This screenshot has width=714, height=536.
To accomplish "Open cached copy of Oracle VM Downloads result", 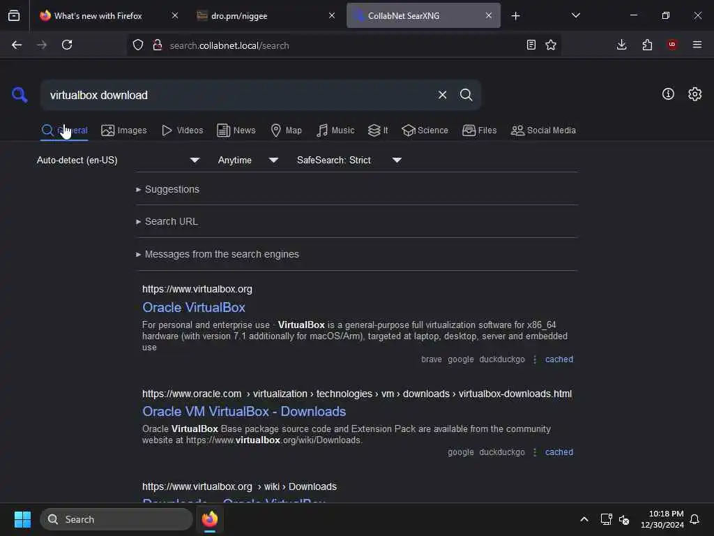I will (559, 452).
